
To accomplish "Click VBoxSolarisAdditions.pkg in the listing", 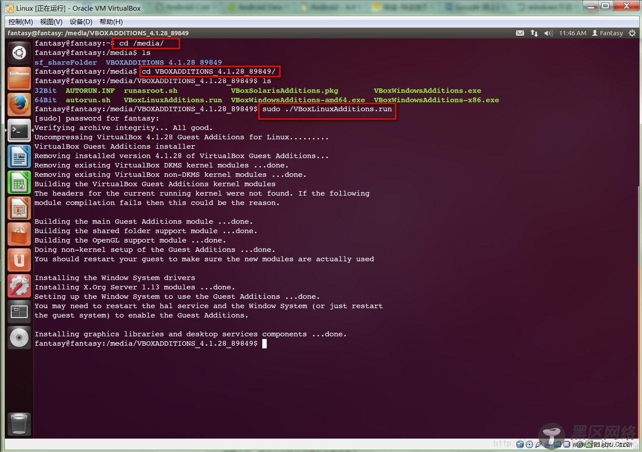I will [x=285, y=90].
